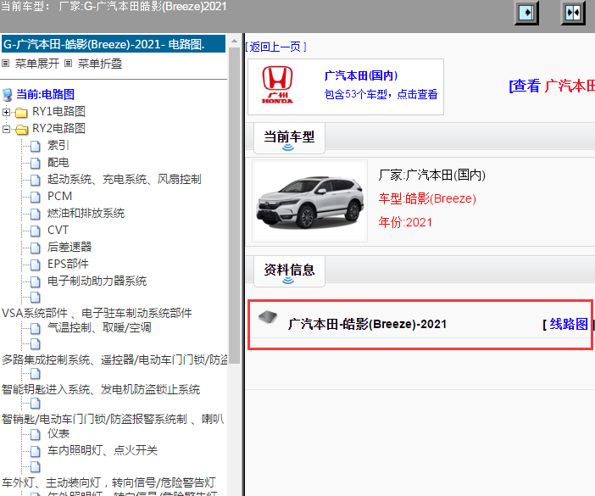The image size is (595, 496).
Task: Click 菜单折叠 to collapse all menus
Action: point(100,64)
